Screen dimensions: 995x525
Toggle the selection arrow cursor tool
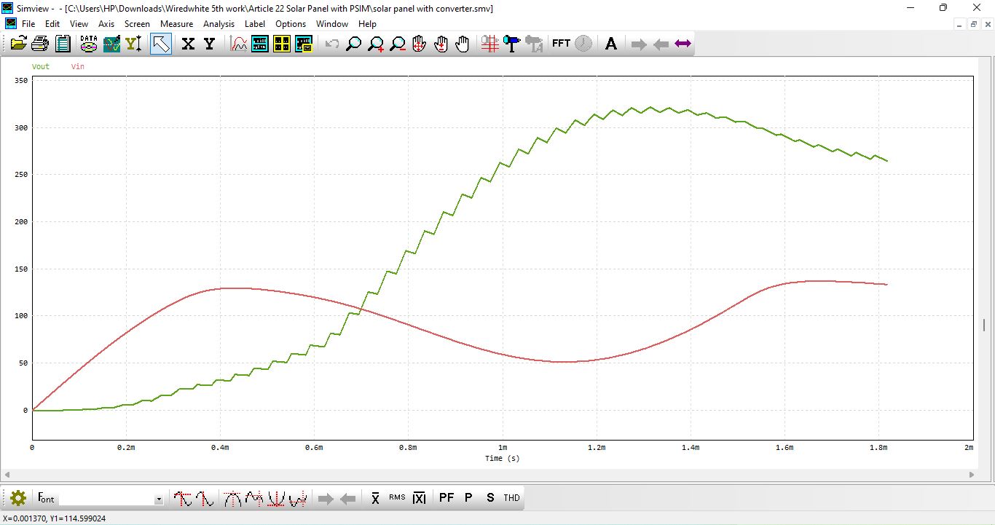point(161,44)
